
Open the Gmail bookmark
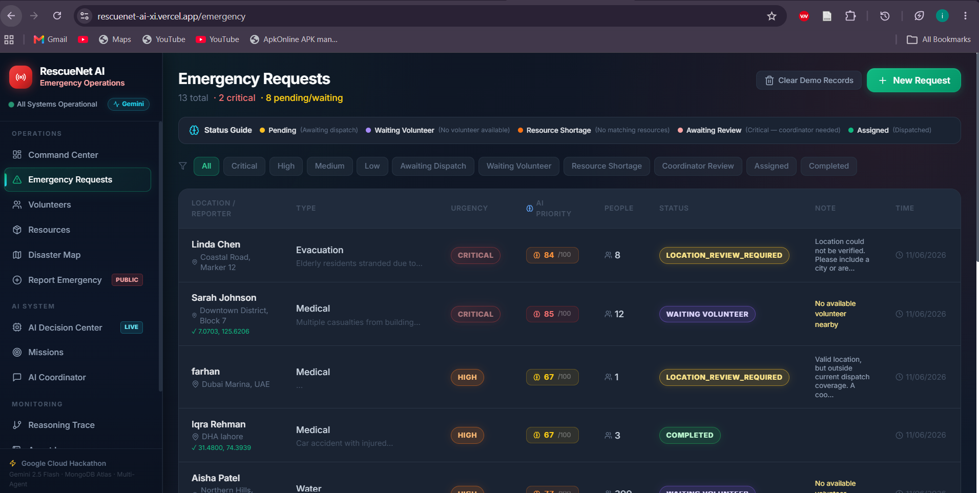(x=50, y=39)
